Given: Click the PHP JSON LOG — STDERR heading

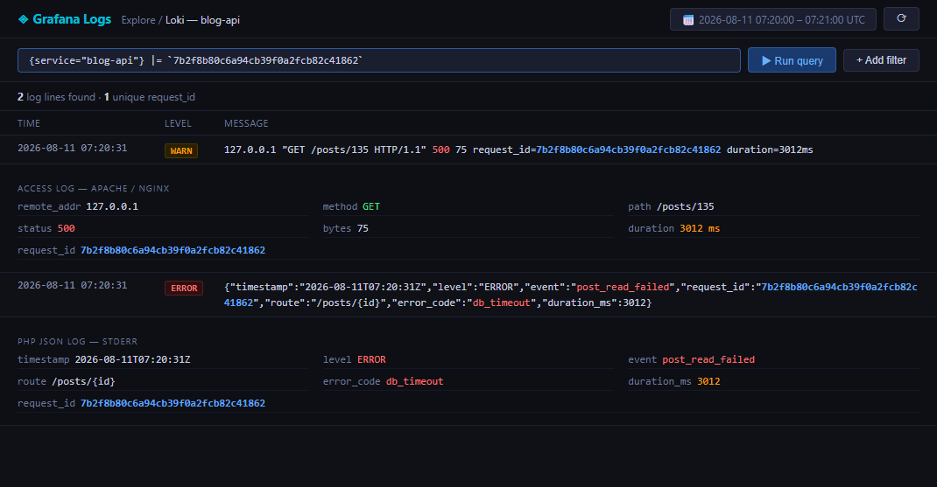Looking at the screenshot, I should (77, 341).
